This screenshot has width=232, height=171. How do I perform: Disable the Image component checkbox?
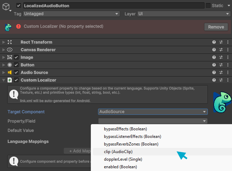coord(16,57)
